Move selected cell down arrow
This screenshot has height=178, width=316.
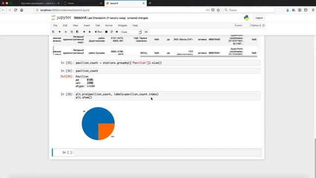90,32
